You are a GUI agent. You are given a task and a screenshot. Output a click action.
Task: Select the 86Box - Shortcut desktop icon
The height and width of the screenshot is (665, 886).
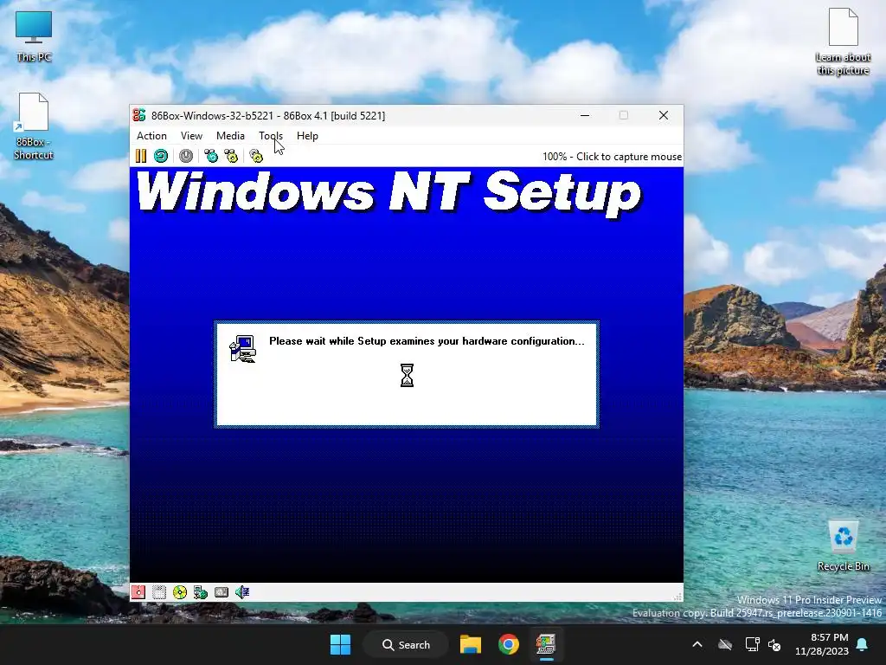tap(34, 126)
